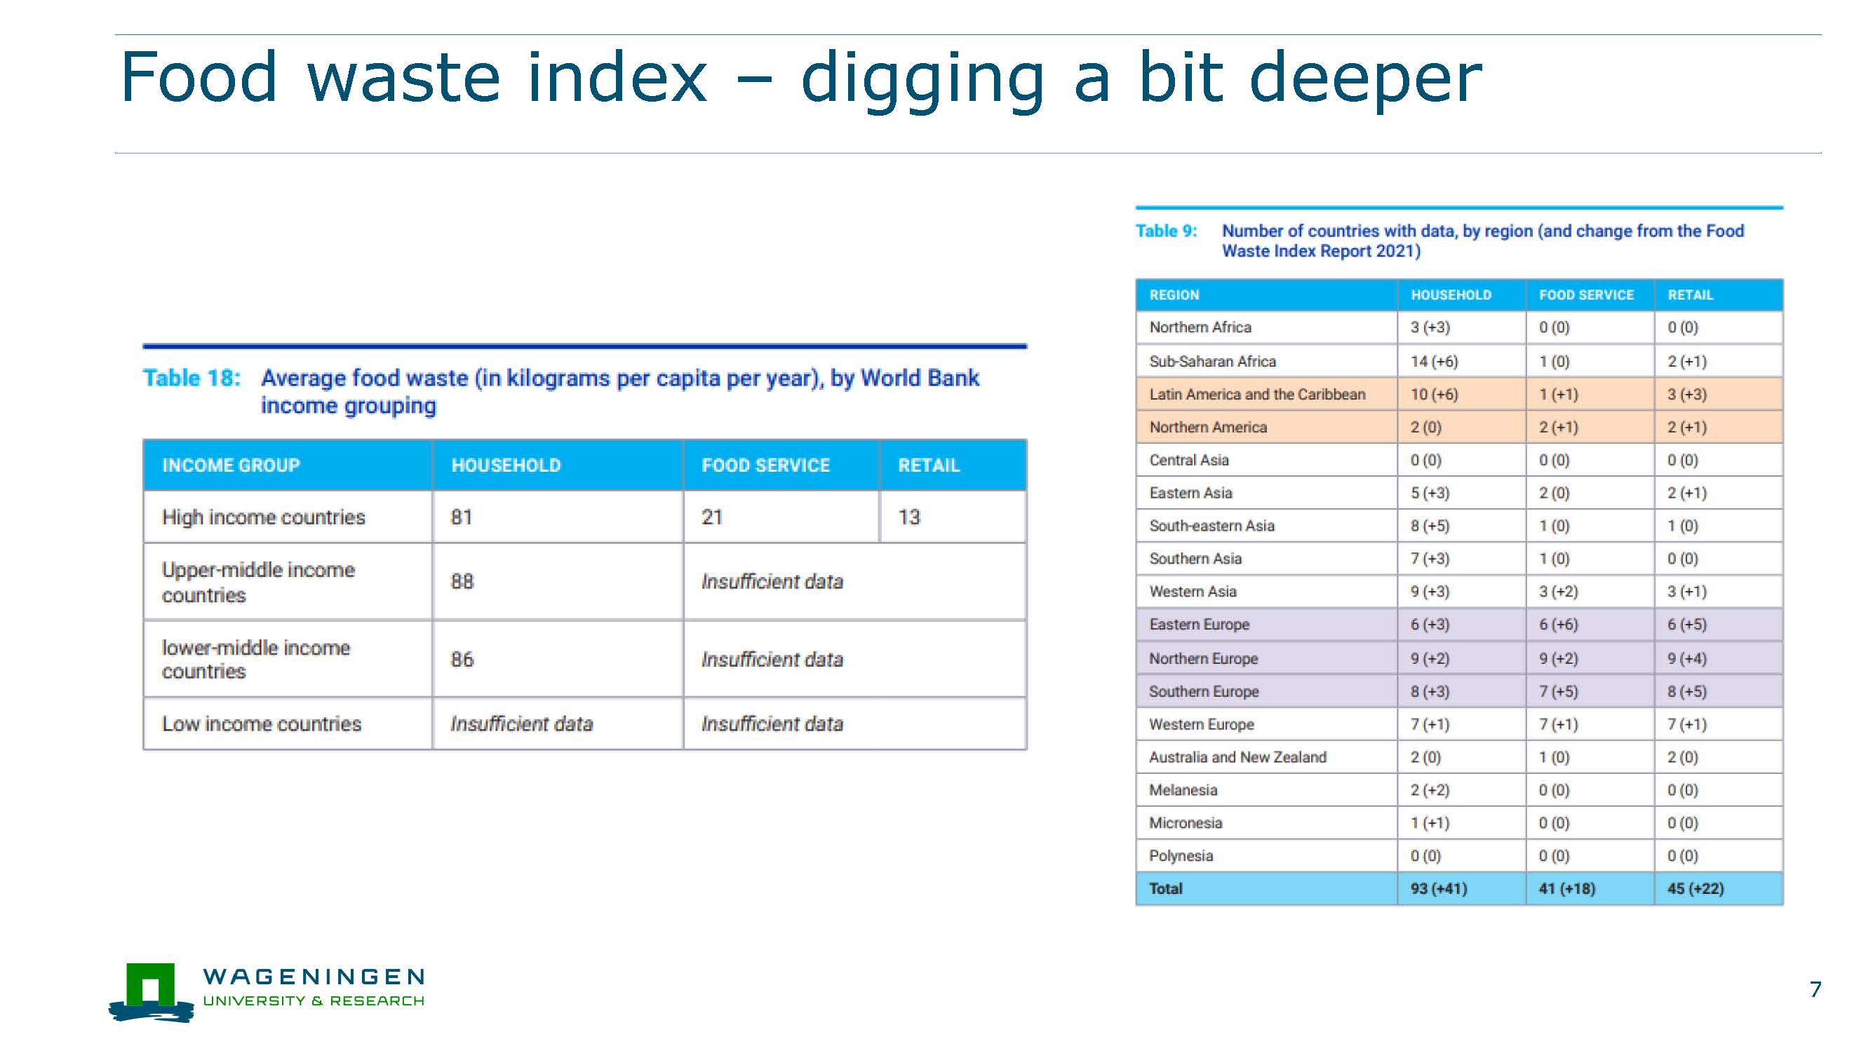
Task: Select Latin America household value '10 (+6)'
Action: click(1435, 394)
